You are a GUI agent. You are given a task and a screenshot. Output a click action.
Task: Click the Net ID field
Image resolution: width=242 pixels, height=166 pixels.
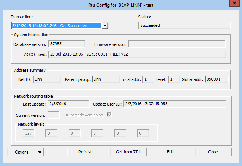point(47,79)
